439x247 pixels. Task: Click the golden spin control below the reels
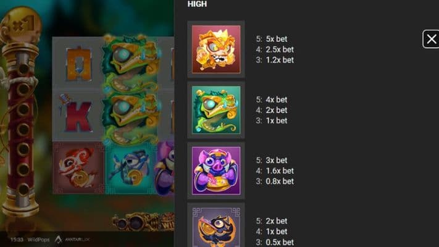(143, 222)
